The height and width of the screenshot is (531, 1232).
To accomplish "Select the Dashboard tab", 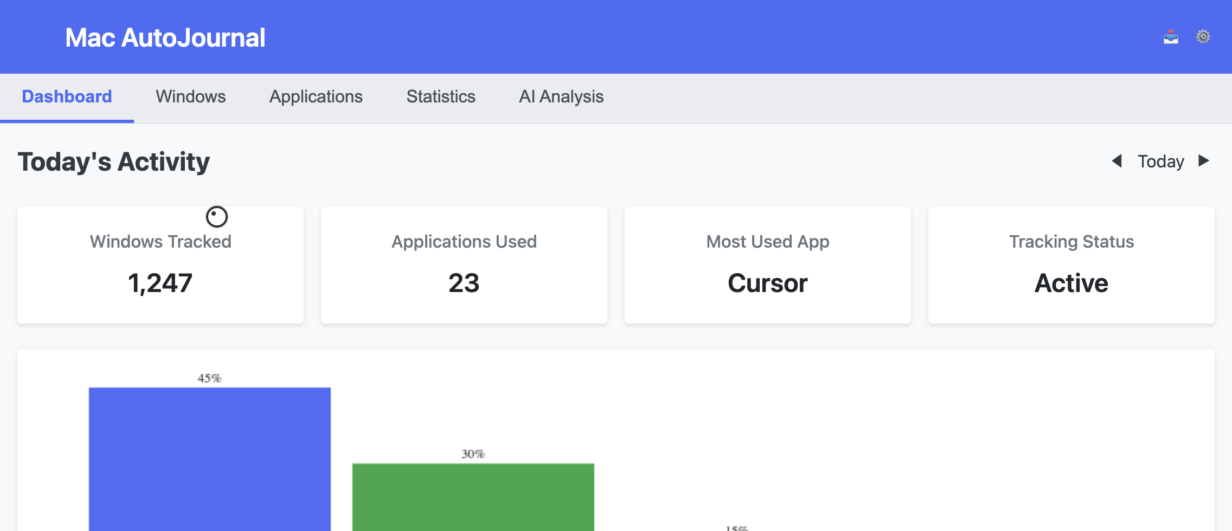I will coord(67,96).
